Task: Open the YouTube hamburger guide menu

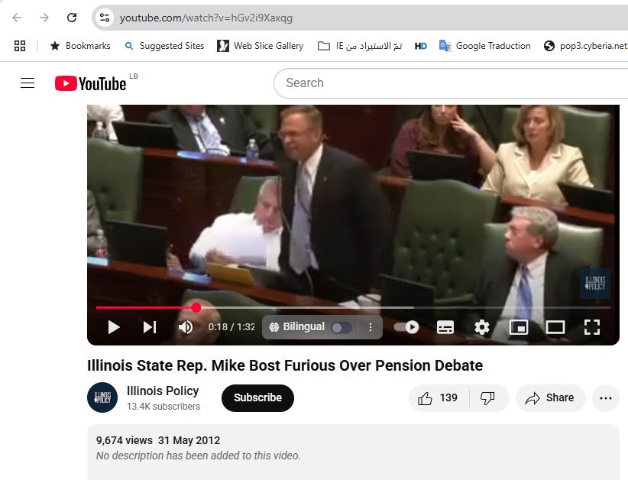Action: point(28,83)
